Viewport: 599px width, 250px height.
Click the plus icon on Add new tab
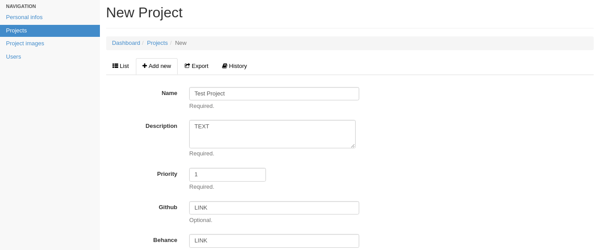(145, 66)
